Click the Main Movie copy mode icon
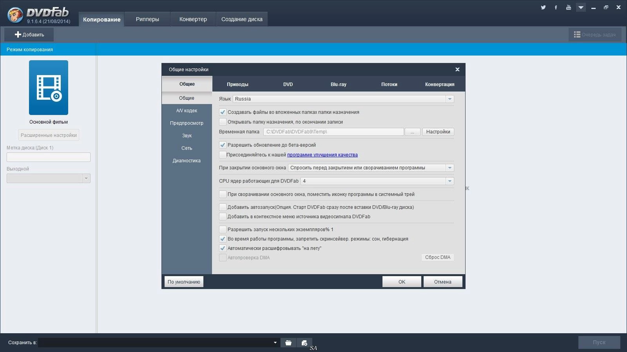The width and height of the screenshot is (627, 352). pyautogui.click(x=49, y=88)
